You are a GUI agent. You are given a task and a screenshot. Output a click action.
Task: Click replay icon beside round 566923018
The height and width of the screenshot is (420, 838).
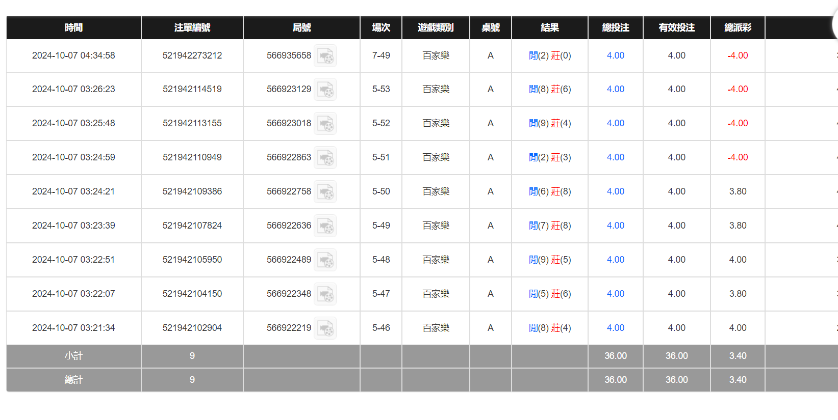tap(325, 124)
